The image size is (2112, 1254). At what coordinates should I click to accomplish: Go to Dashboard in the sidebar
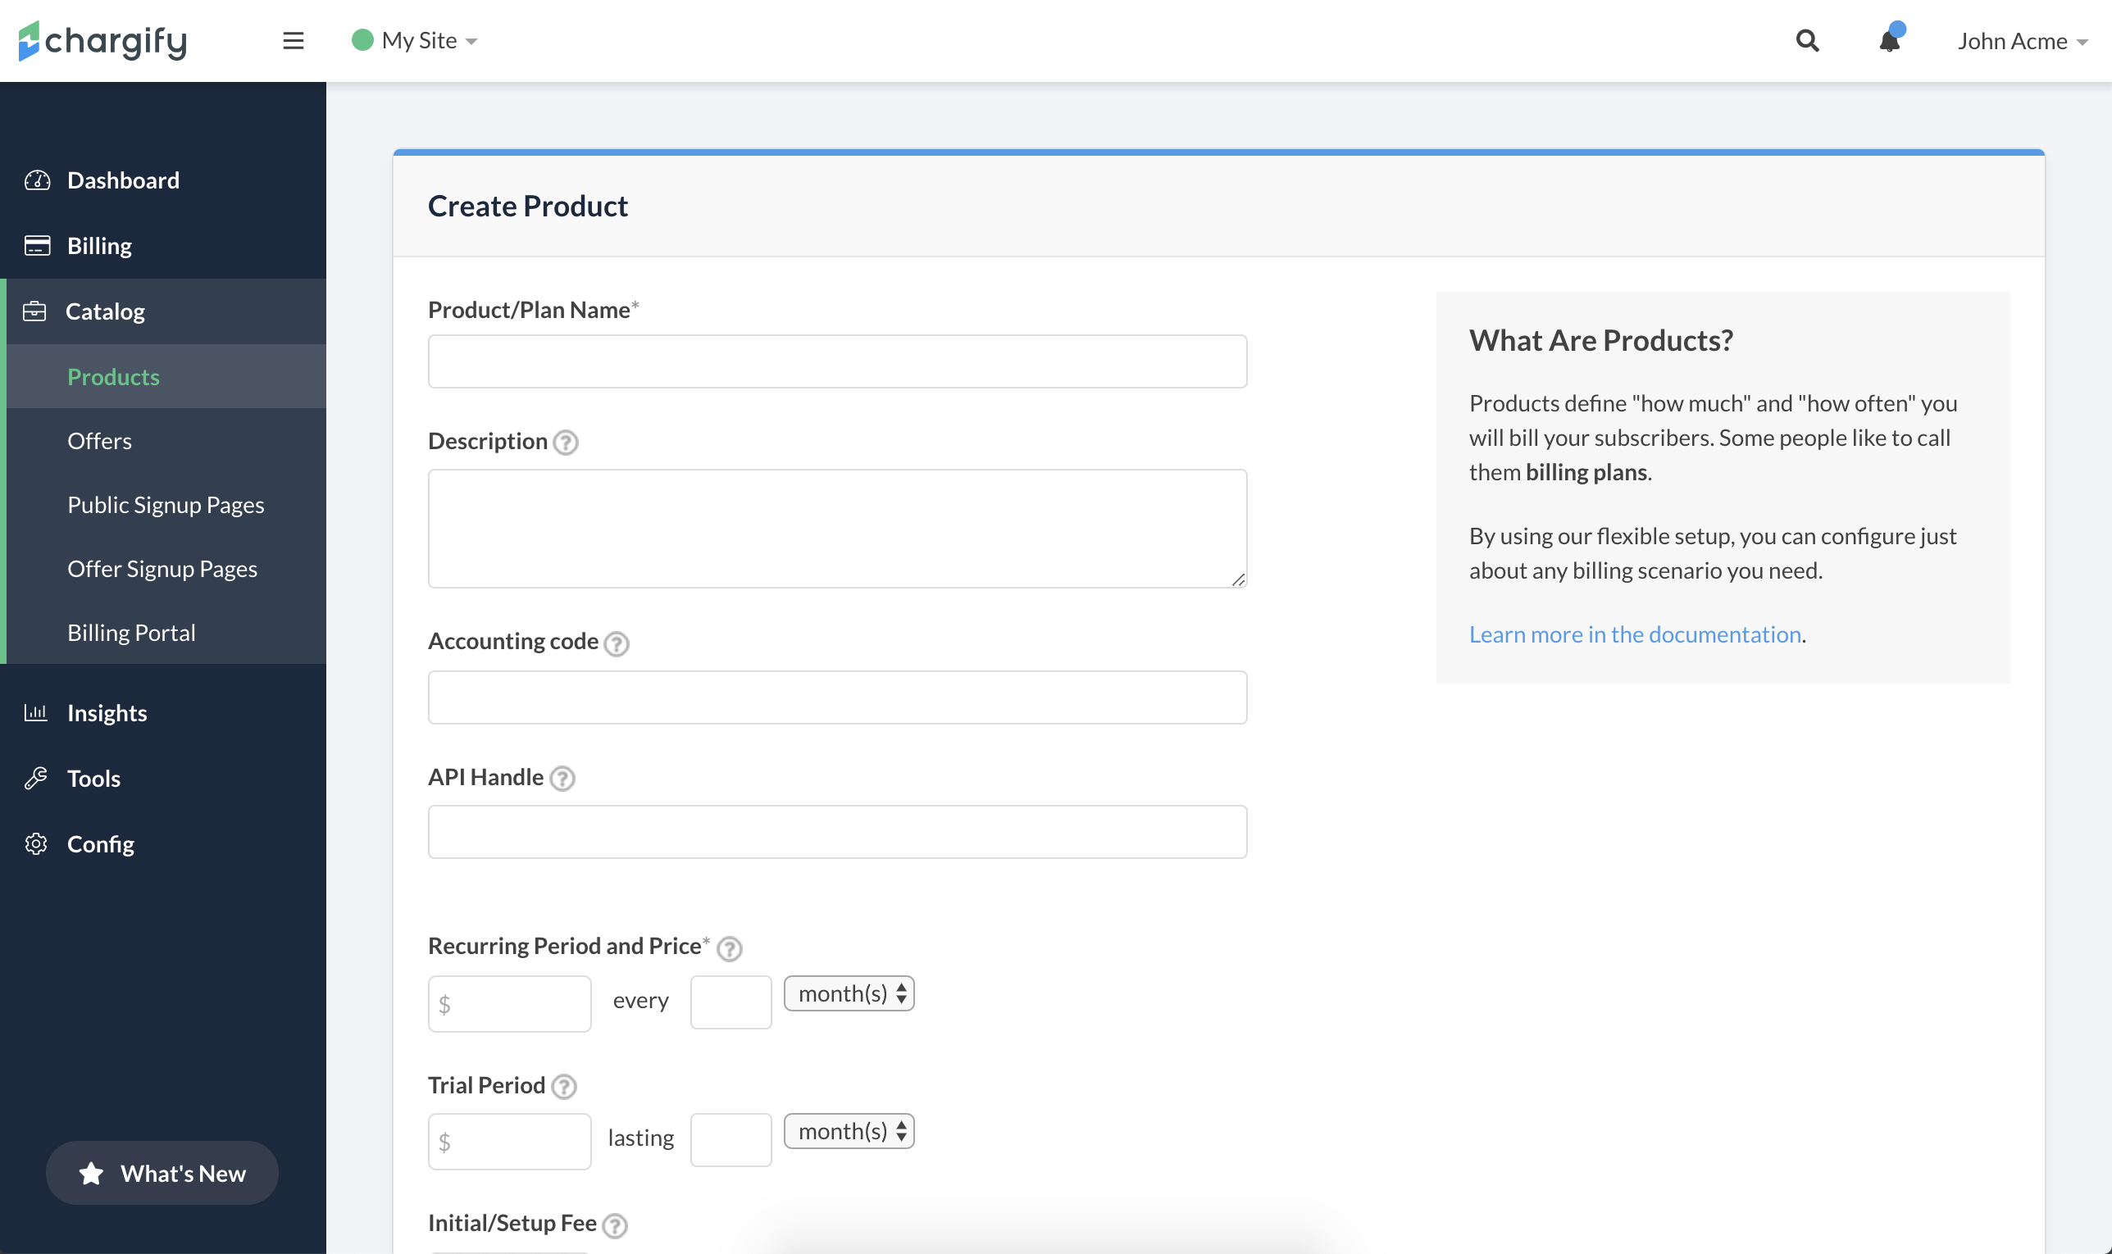point(123,180)
